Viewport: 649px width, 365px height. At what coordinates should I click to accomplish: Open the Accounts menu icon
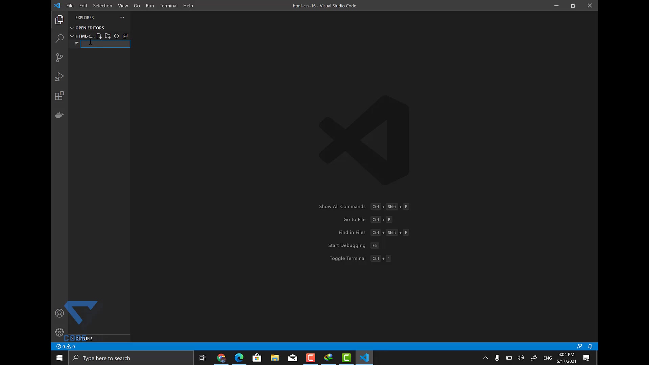pos(59,313)
